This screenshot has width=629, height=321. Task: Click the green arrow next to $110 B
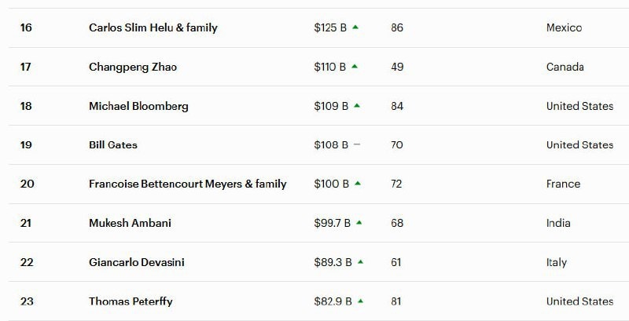pyautogui.click(x=355, y=67)
